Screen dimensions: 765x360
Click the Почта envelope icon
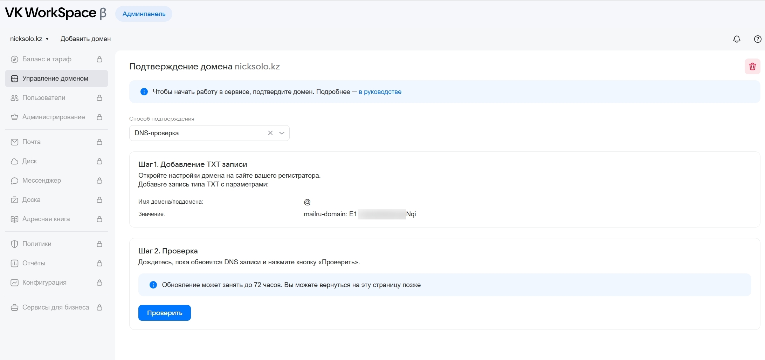(x=14, y=142)
